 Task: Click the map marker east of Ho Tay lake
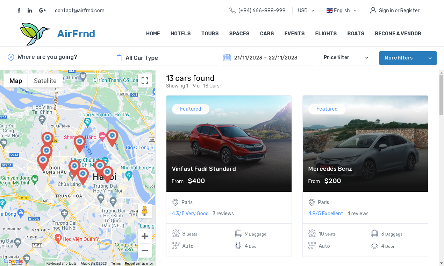pos(112,138)
